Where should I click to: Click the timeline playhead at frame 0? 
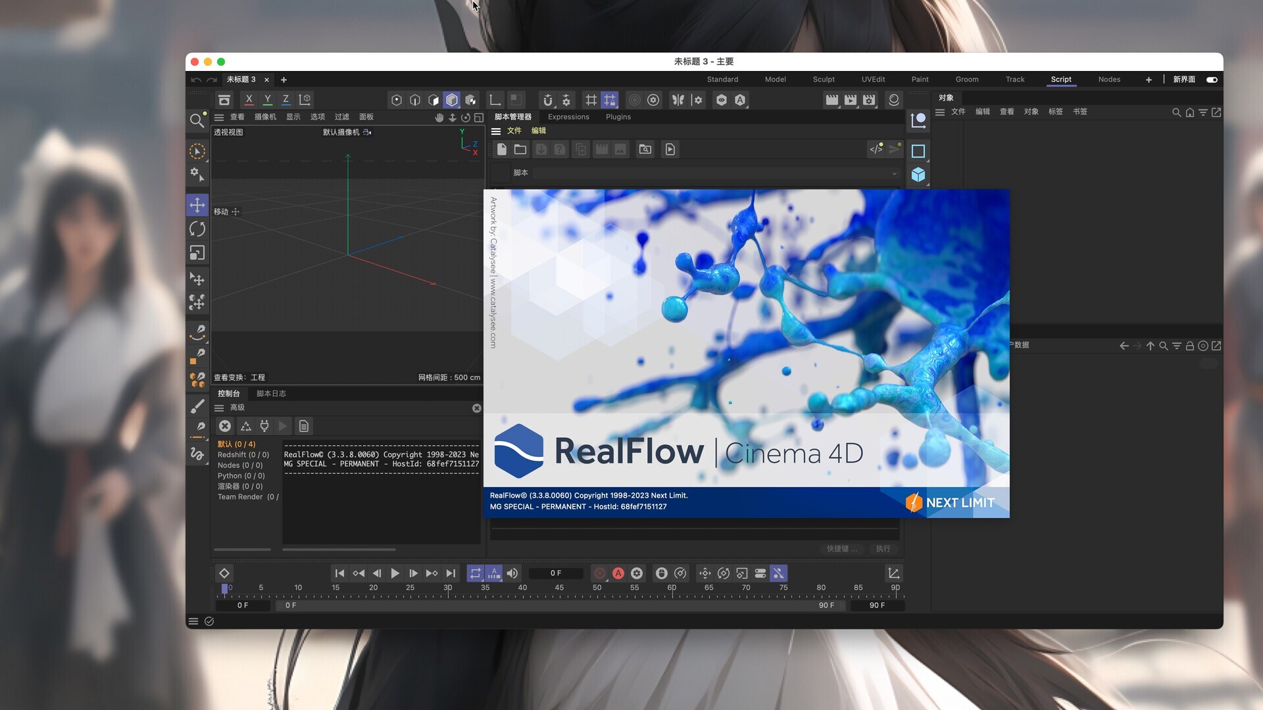(x=225, y=589)
